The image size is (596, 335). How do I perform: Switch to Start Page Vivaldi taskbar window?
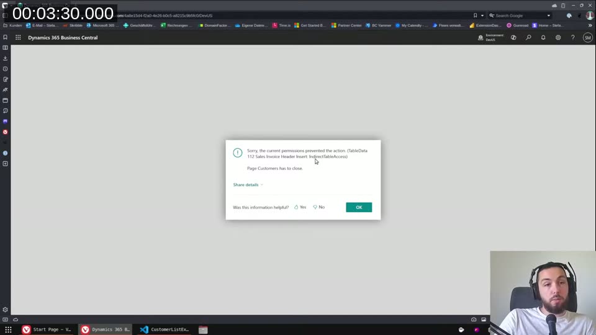pos(47,329)
